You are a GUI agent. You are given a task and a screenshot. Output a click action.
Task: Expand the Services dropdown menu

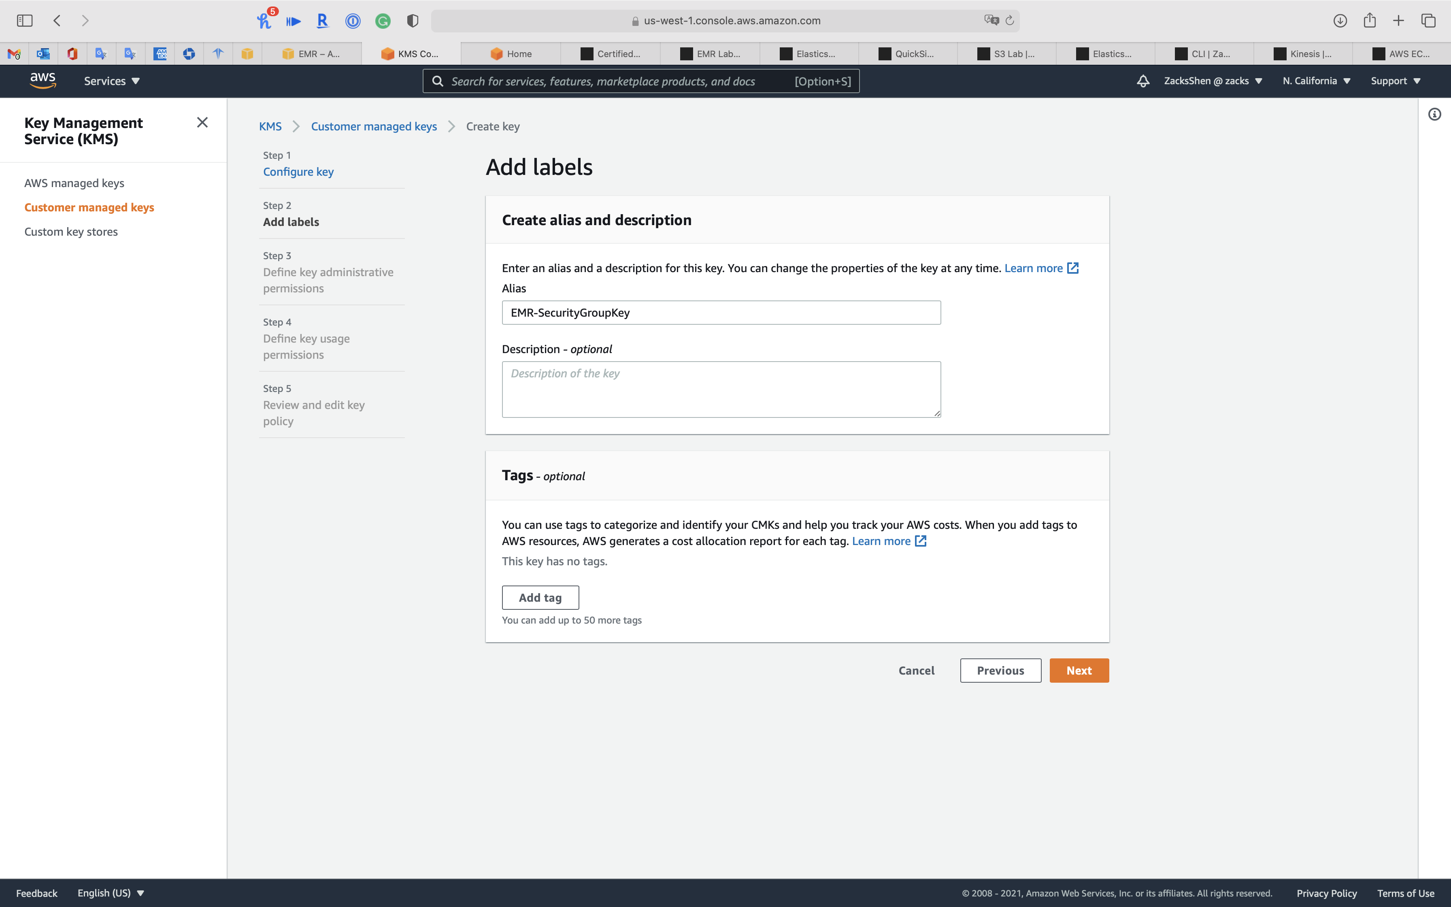click(x=111, y=81)
